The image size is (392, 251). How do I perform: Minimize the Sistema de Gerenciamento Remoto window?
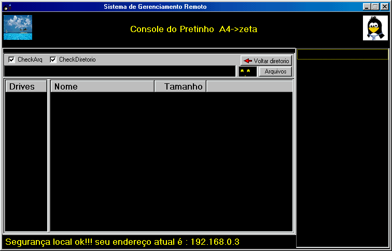click(367, 7)
